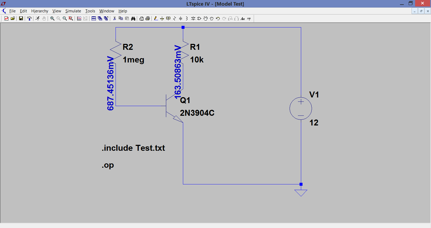This screenshot has height=228, width=431.
Task: Select the Draw Wire pencil tool
Action: click(156, 19)
